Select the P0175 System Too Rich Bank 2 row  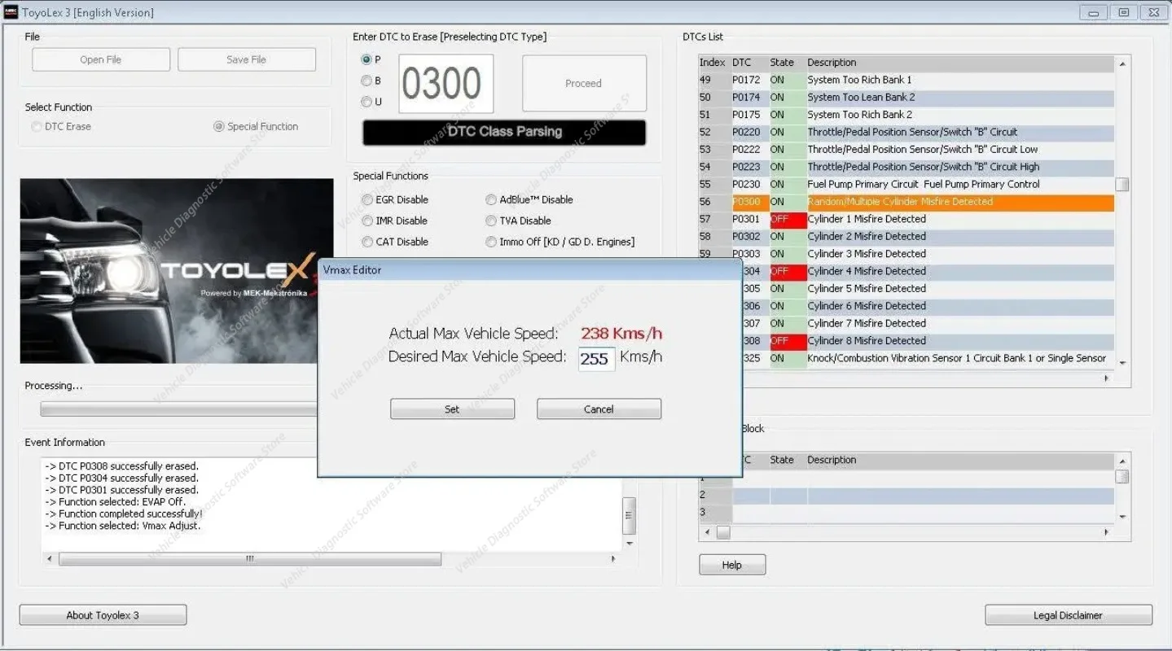point(906,115)
